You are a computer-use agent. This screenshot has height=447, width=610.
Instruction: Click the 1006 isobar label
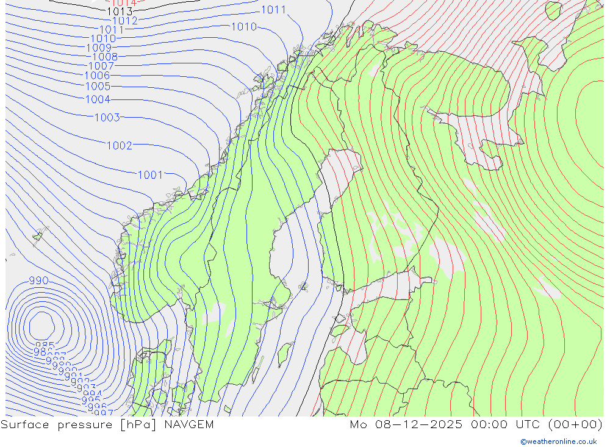point(97,76)
